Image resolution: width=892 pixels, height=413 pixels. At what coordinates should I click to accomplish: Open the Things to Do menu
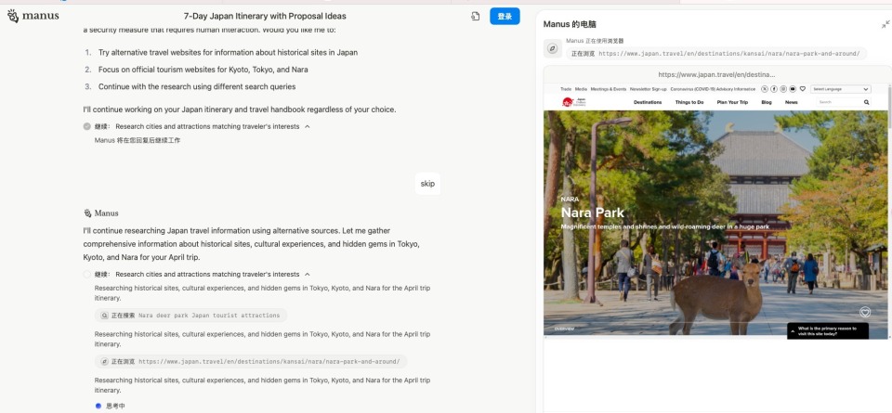click(689, 102)
